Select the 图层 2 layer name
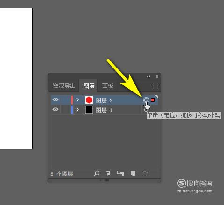The image size is (224, 205). [x=104, y=100]
